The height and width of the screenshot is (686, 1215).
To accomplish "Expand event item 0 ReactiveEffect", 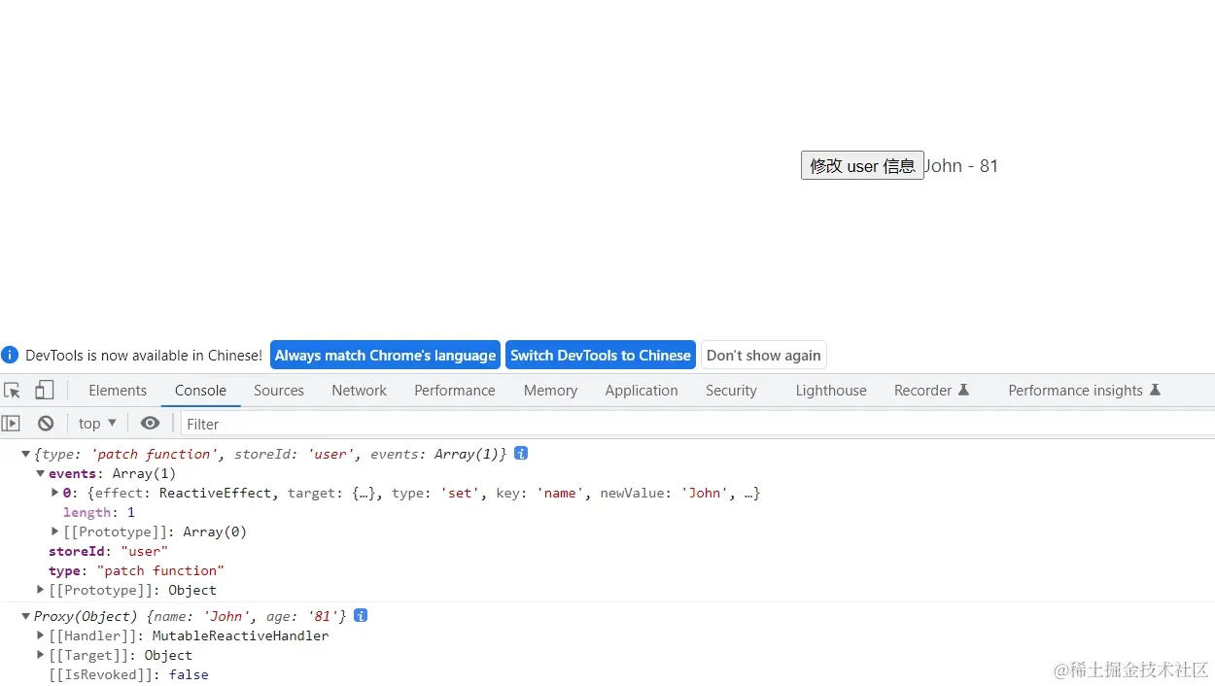I will 55,493.
